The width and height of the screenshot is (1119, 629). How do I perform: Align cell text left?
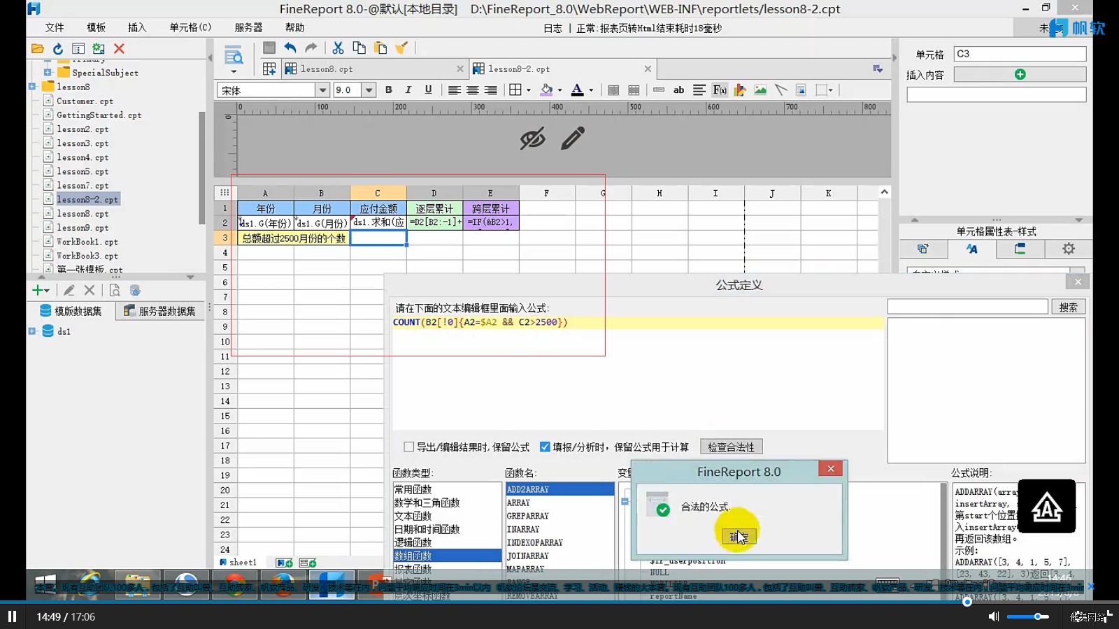click(454, 89)
